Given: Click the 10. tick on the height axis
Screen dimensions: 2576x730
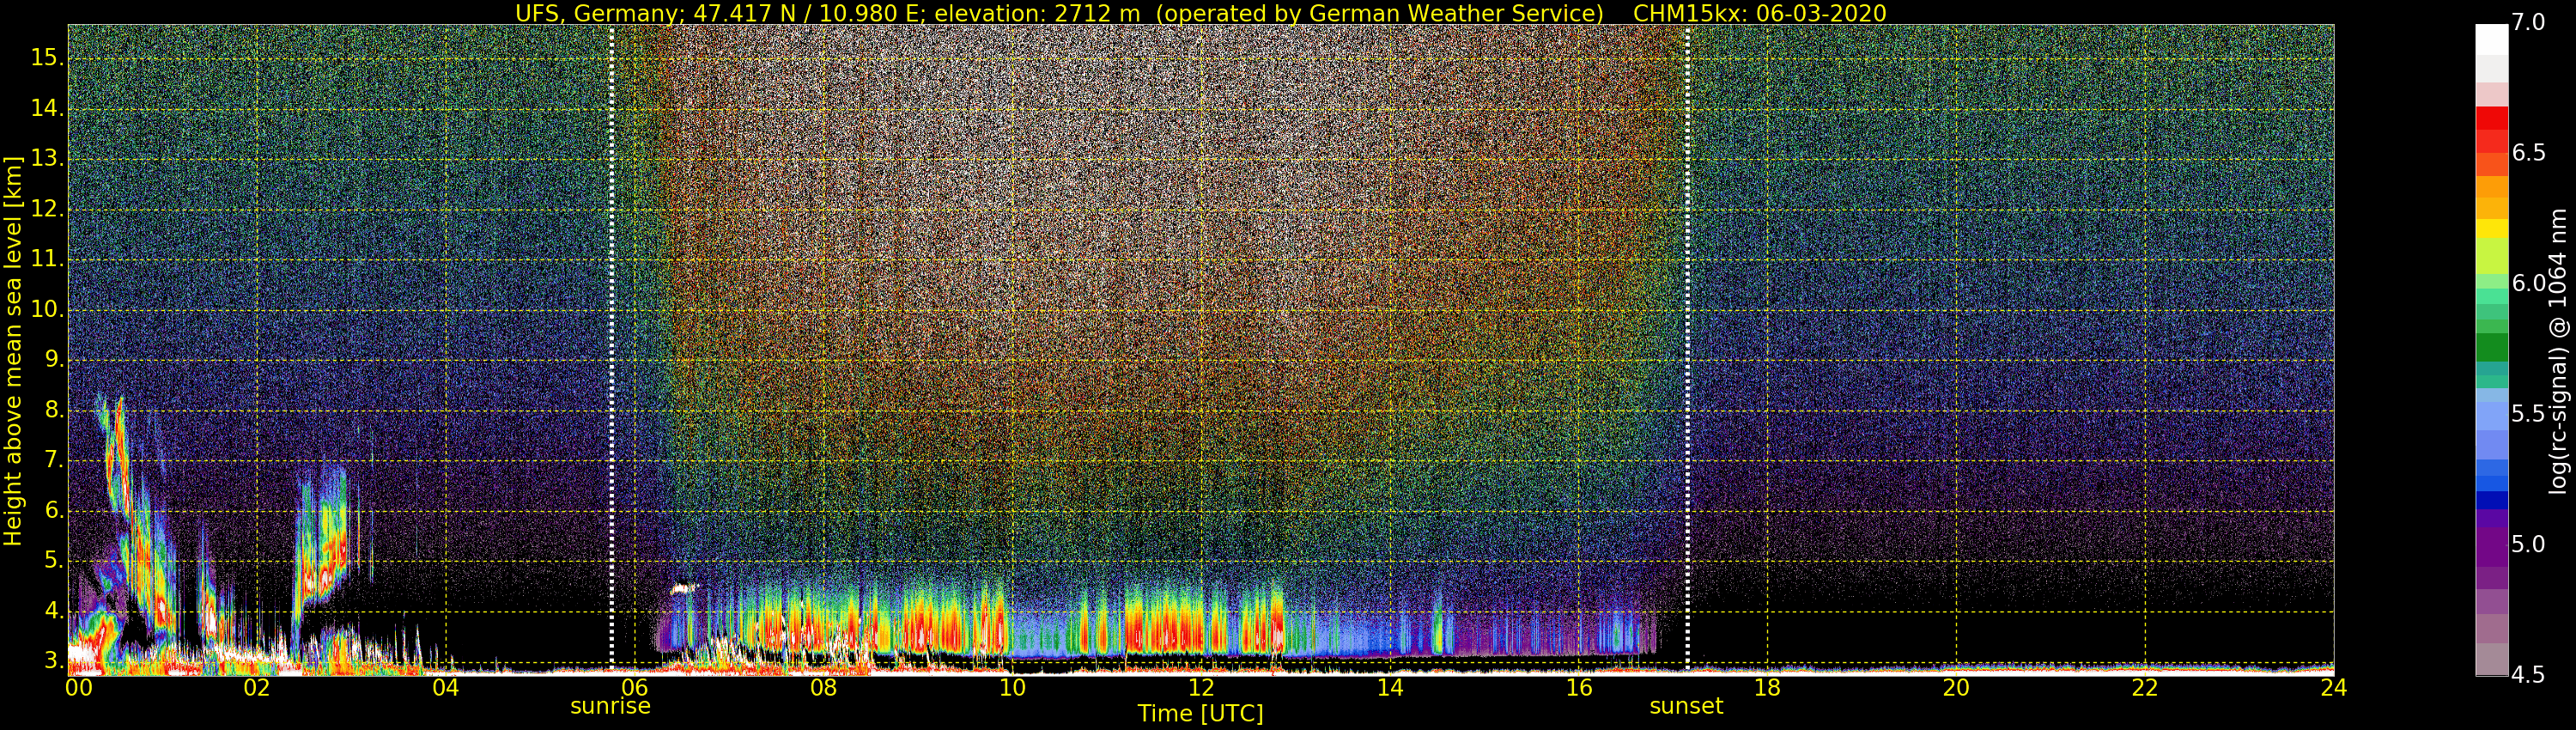Looking at the screenshot, I should pos(46,310).
